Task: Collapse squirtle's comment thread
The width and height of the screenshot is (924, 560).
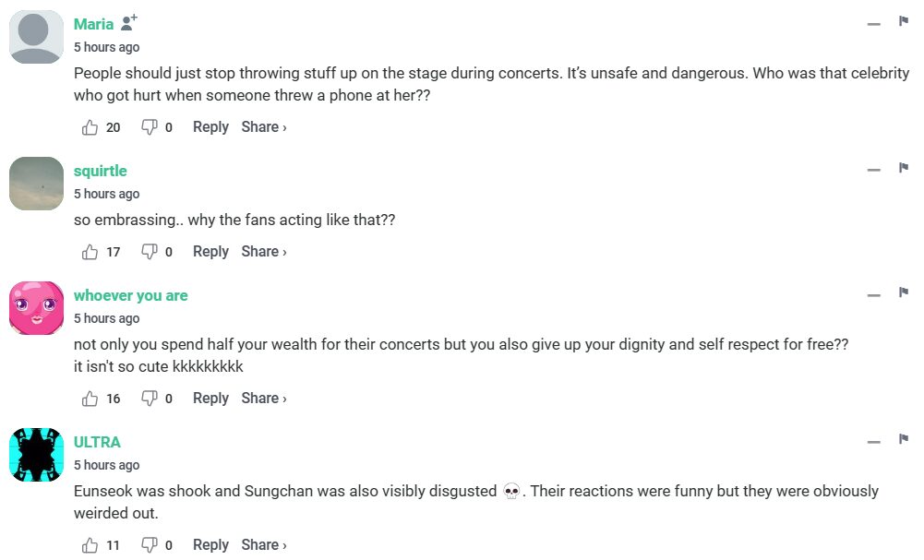Action: click(873, 171)
